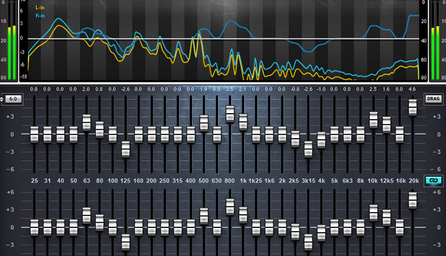Click the -2.6 gain value above 125
This screenshot has width=446, height=256.
tap(125, 89)
